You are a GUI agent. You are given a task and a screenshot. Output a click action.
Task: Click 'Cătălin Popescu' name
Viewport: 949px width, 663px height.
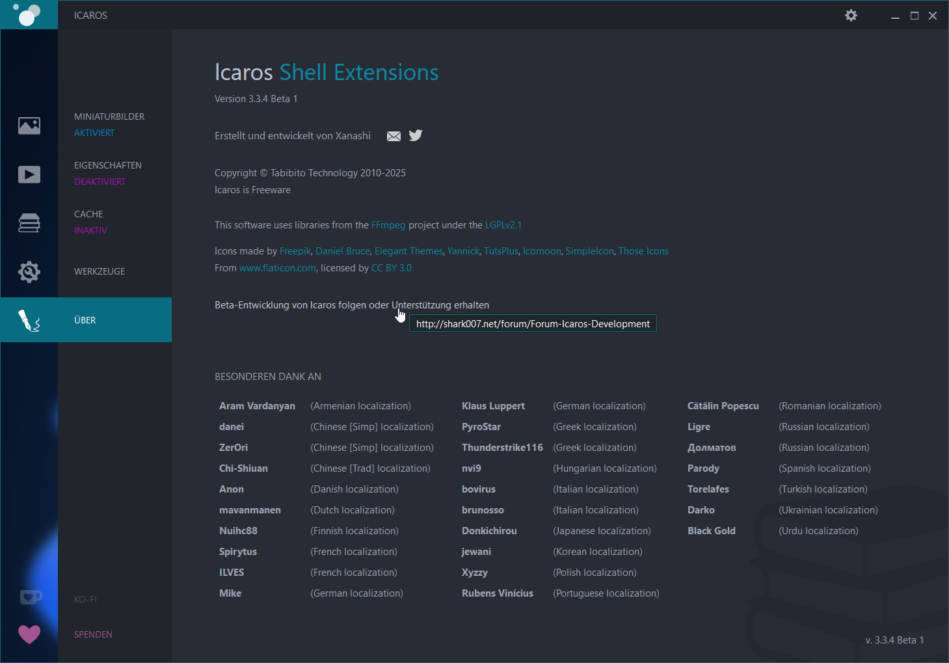(723, 406)
